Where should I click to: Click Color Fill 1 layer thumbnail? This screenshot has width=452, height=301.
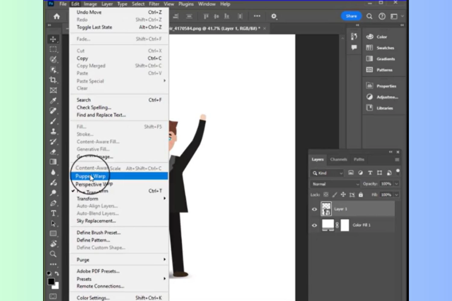coord(328,225)
